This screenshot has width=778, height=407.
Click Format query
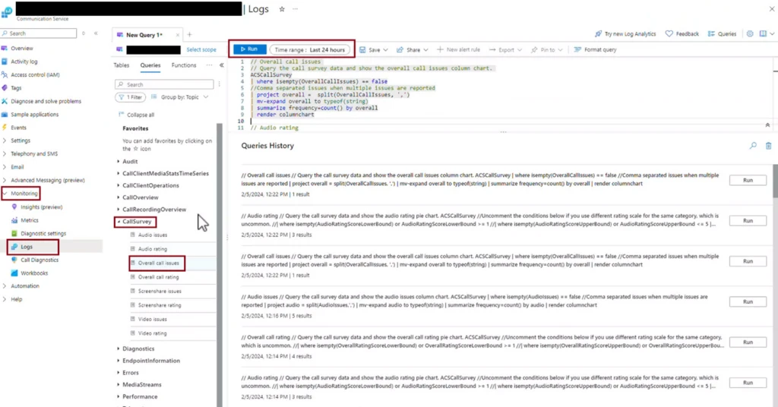click(x=595, y=49)
